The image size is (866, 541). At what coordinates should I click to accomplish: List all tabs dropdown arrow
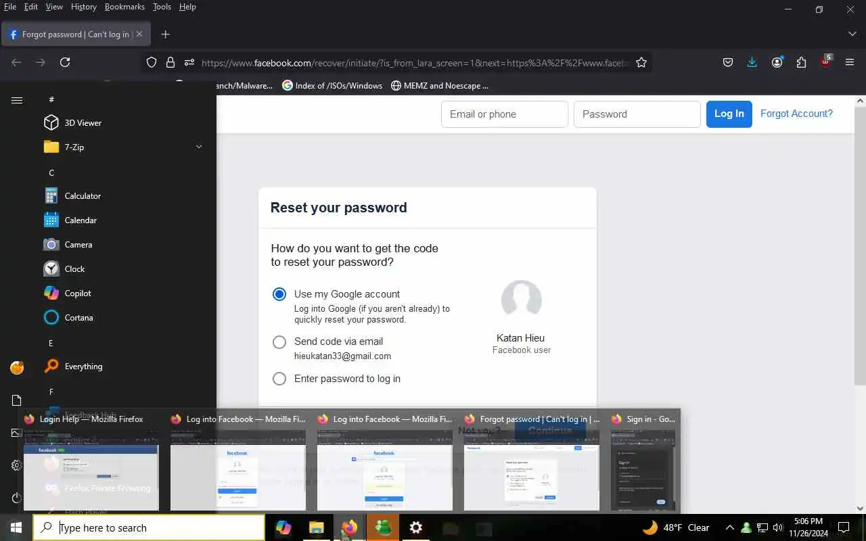pos(852,34)
